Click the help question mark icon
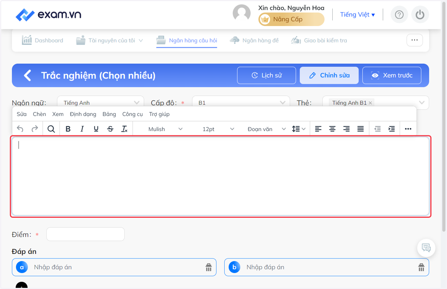Viewport: 447px width, 289px height. (399, 15)
